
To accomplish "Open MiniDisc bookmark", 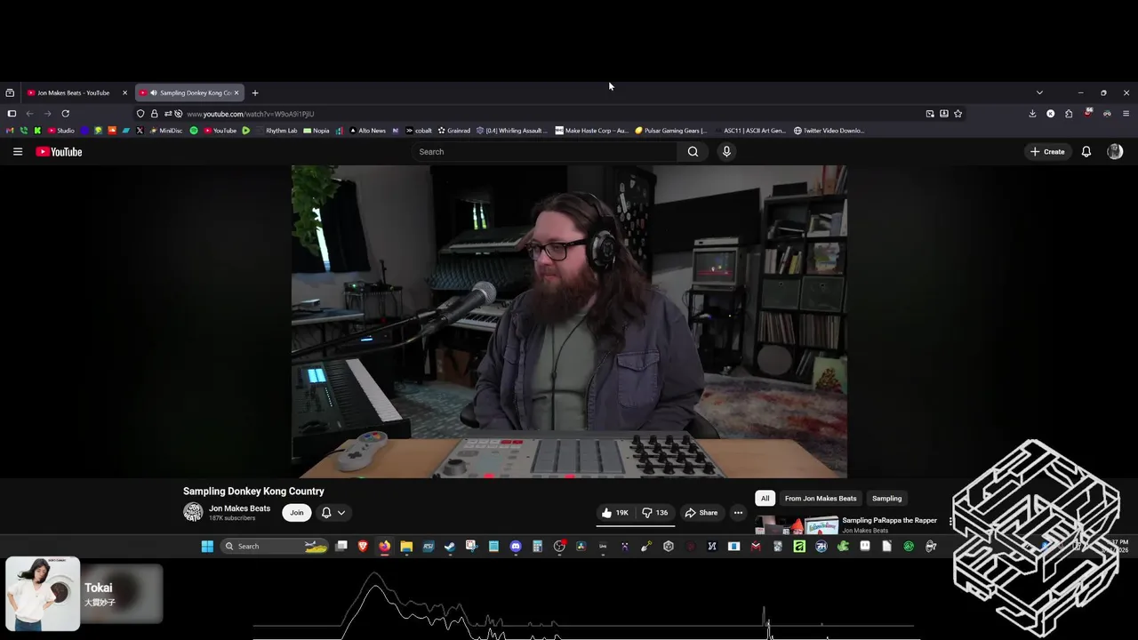I will (165, 131).
